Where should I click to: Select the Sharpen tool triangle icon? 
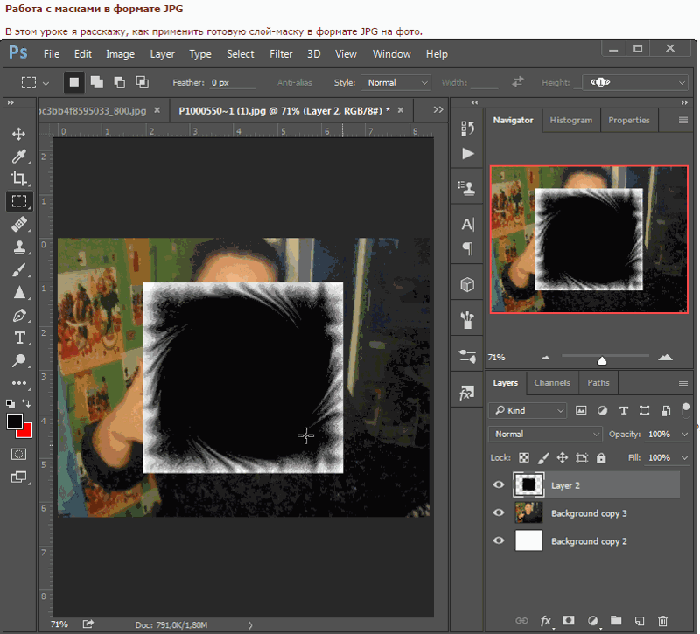point(19,292)
